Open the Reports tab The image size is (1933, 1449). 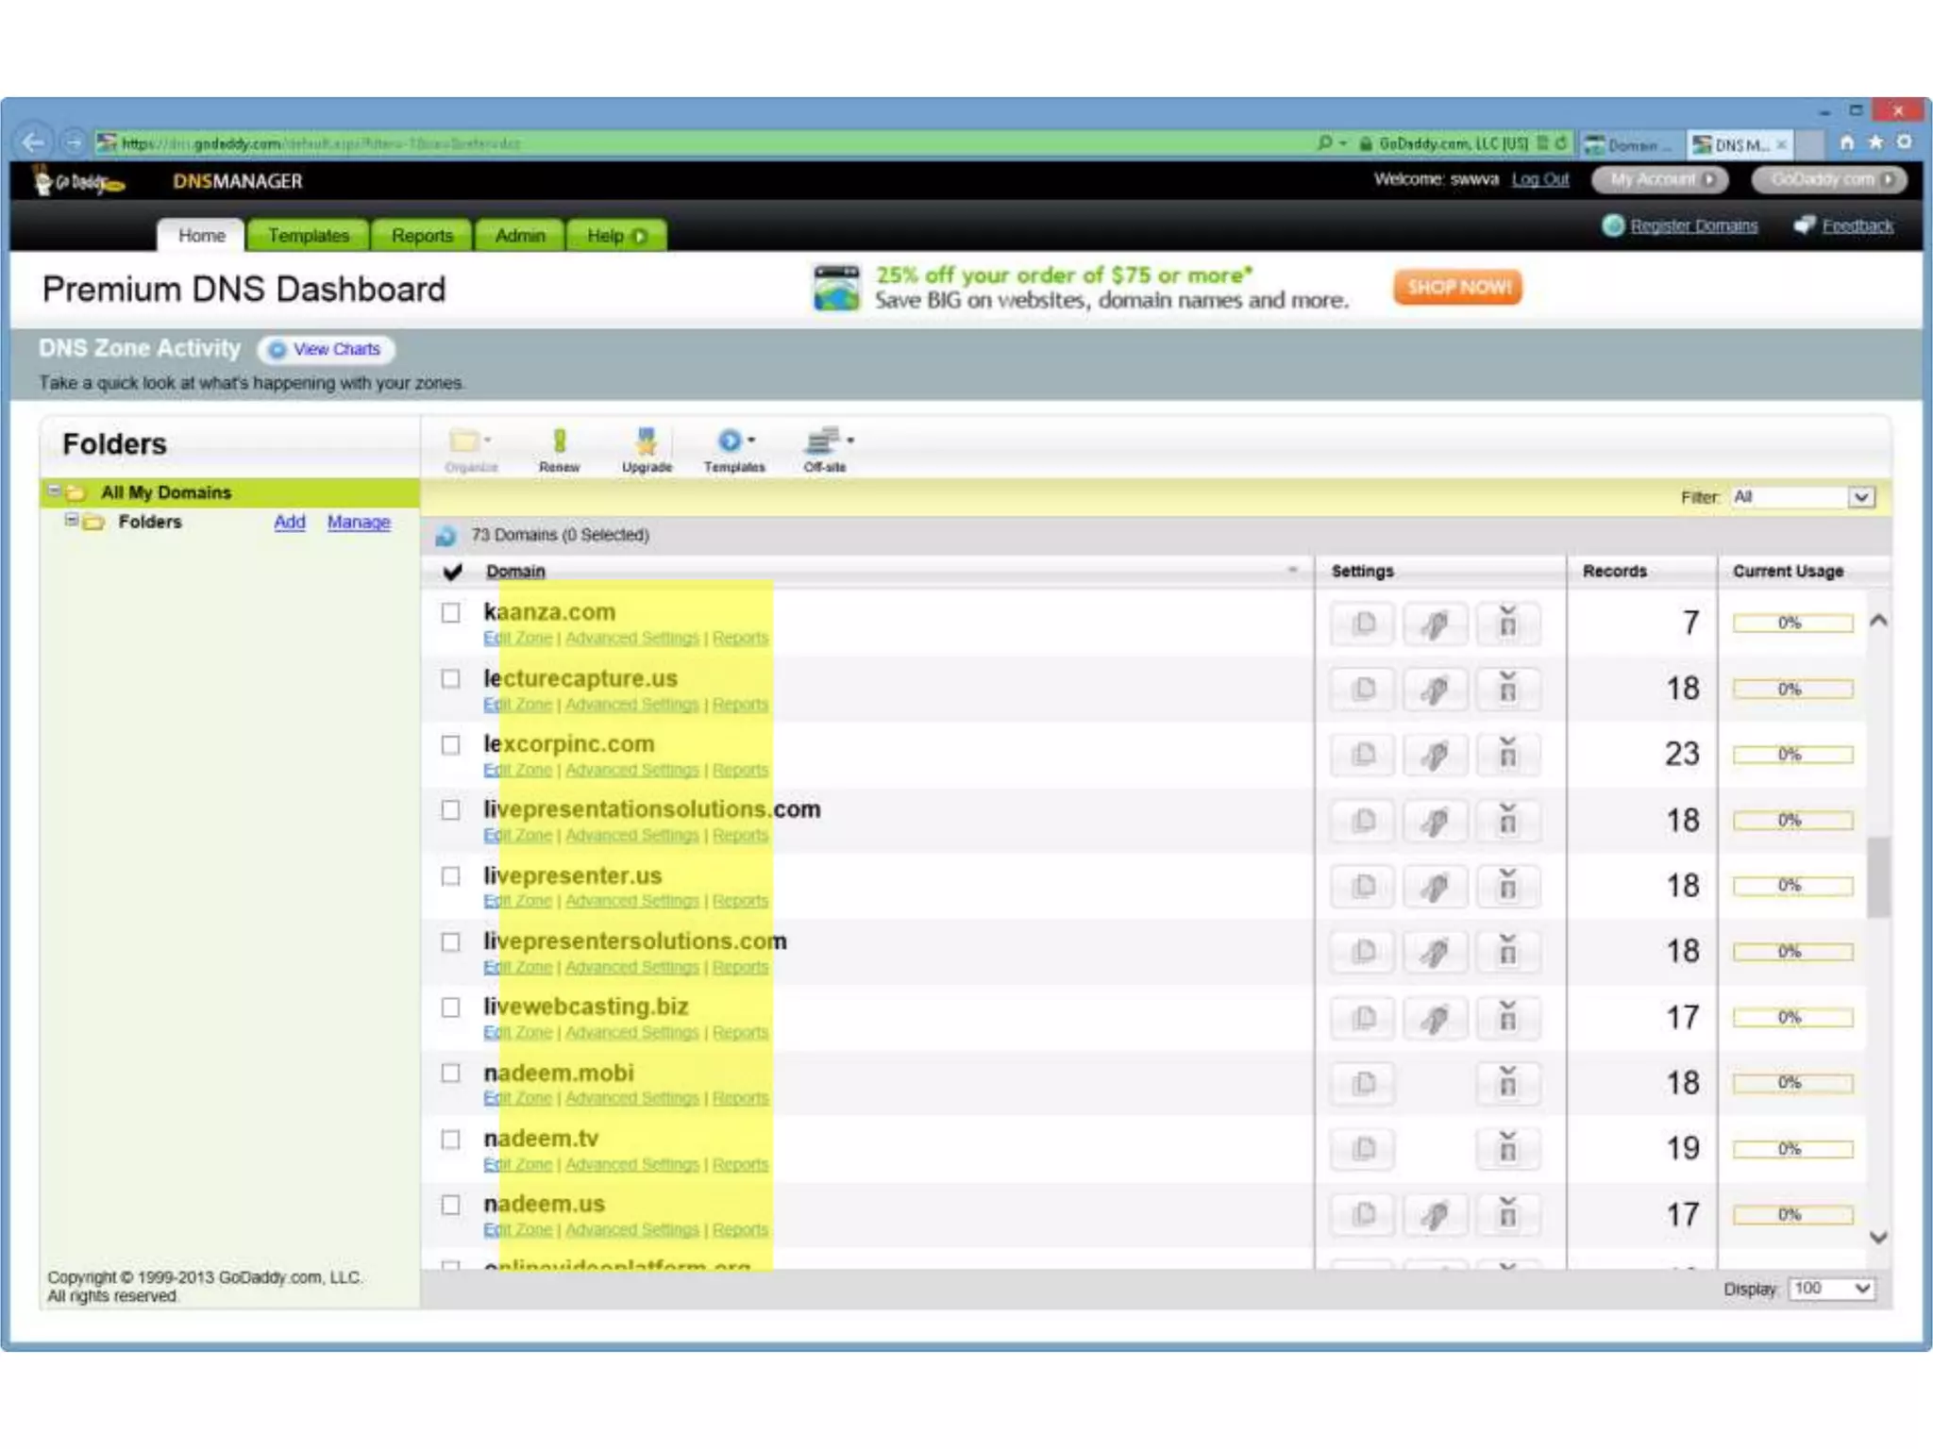[422, 235]
